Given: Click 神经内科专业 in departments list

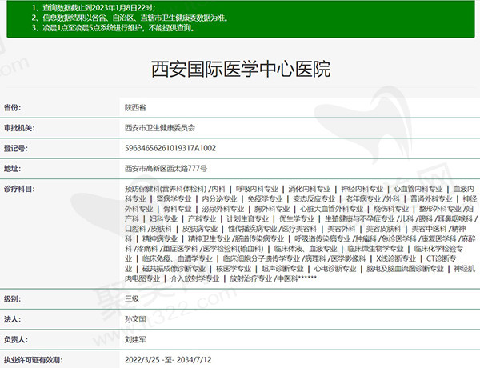Looking at the screenshot, I should point(362,189).
